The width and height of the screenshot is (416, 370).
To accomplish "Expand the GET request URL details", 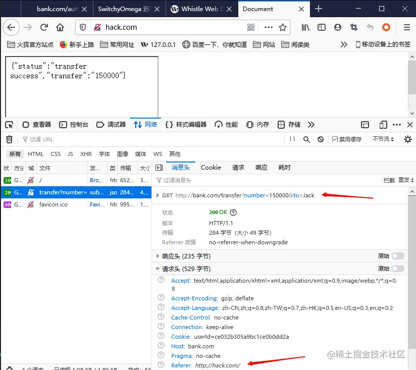I will (x=158, y=195).
